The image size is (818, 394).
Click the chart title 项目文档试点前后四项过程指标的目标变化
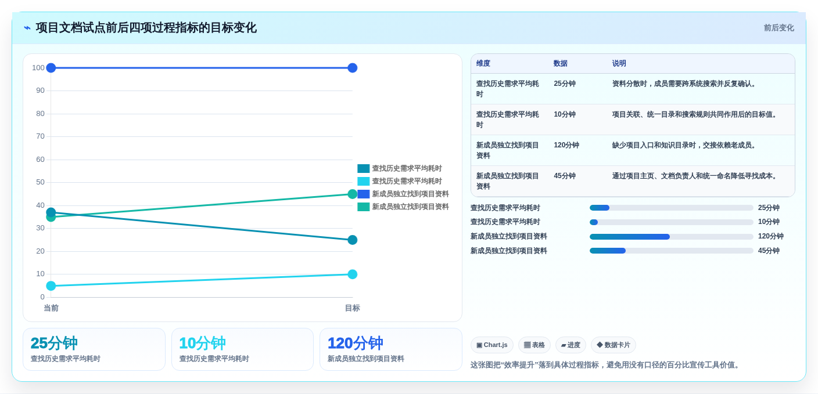pyautogui.click(x=146, y=28)
